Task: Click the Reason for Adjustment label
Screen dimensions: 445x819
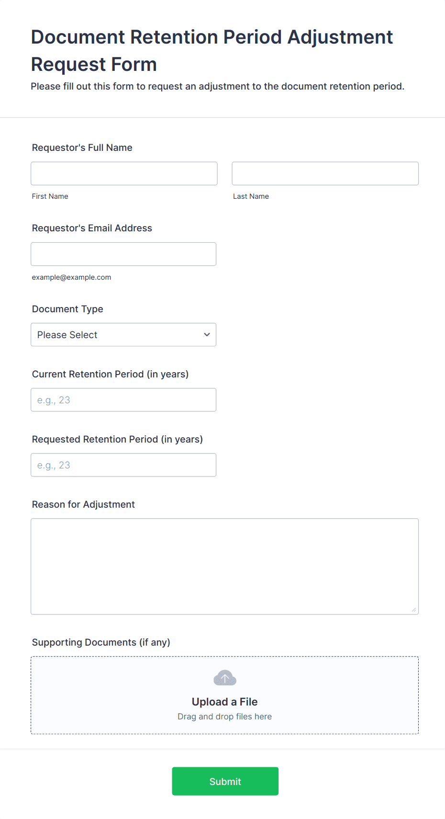Action: [83, 504]
